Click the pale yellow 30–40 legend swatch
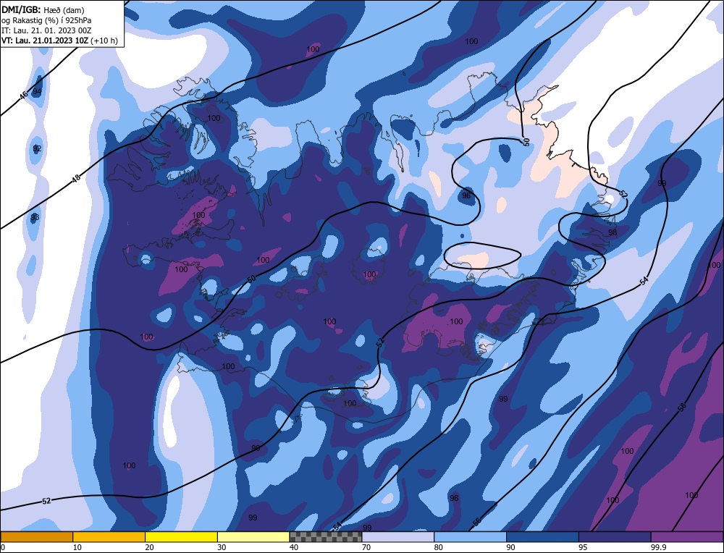 pyautogui.click(x=253, y=536)
